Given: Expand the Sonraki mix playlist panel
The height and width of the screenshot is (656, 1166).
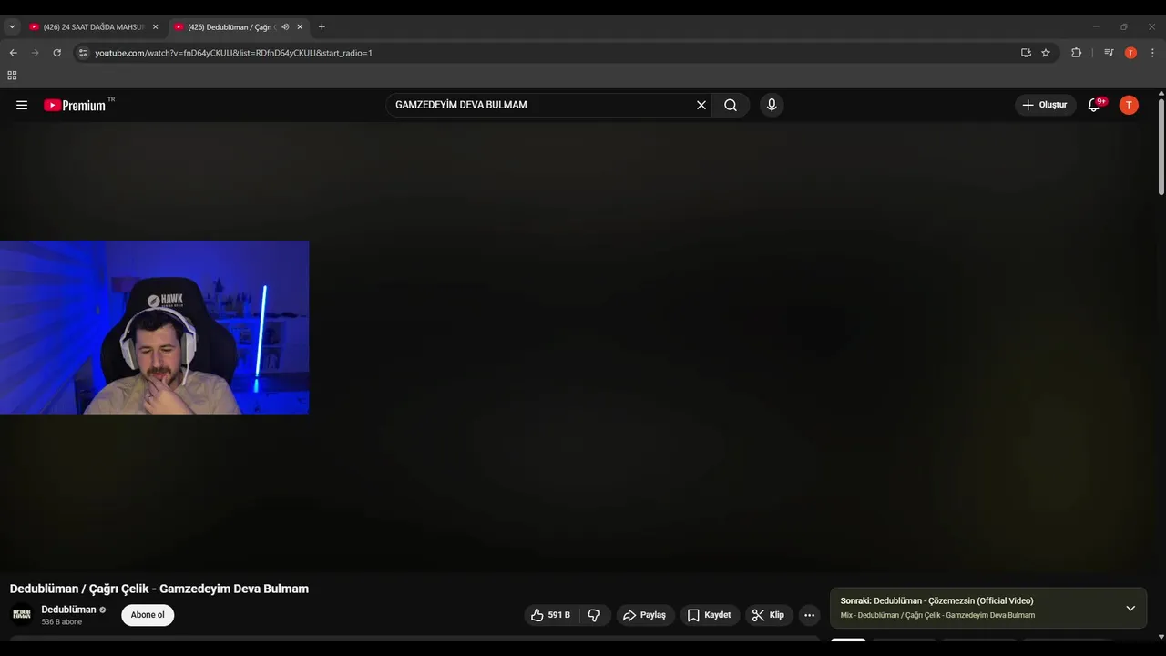Looking at the screenshot, I should click(x=1130, y=608).
